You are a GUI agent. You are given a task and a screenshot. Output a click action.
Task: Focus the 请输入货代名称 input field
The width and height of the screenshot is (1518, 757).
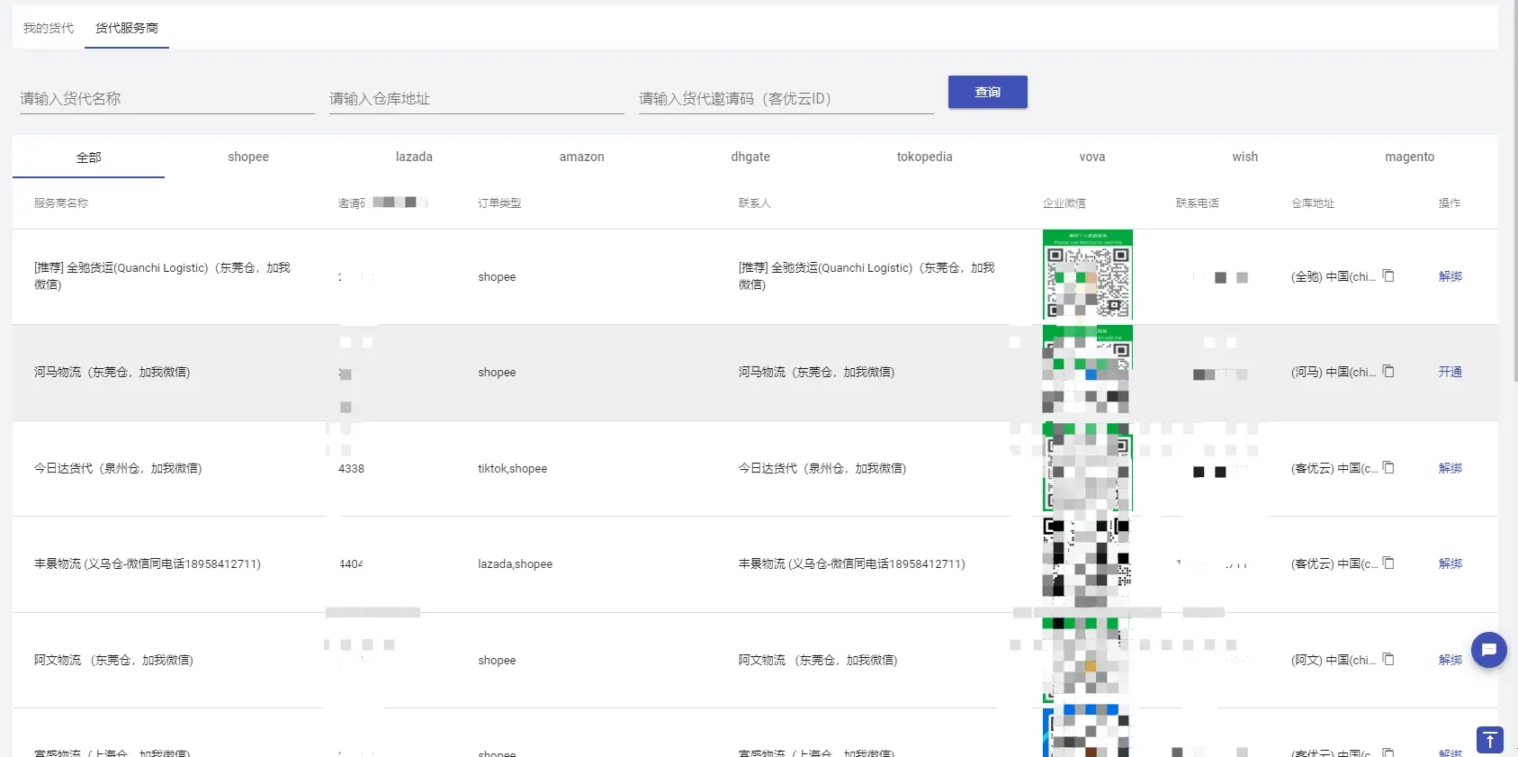tap(167, 98)
